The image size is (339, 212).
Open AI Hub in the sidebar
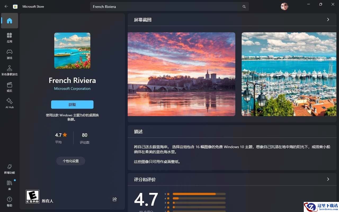10,103
